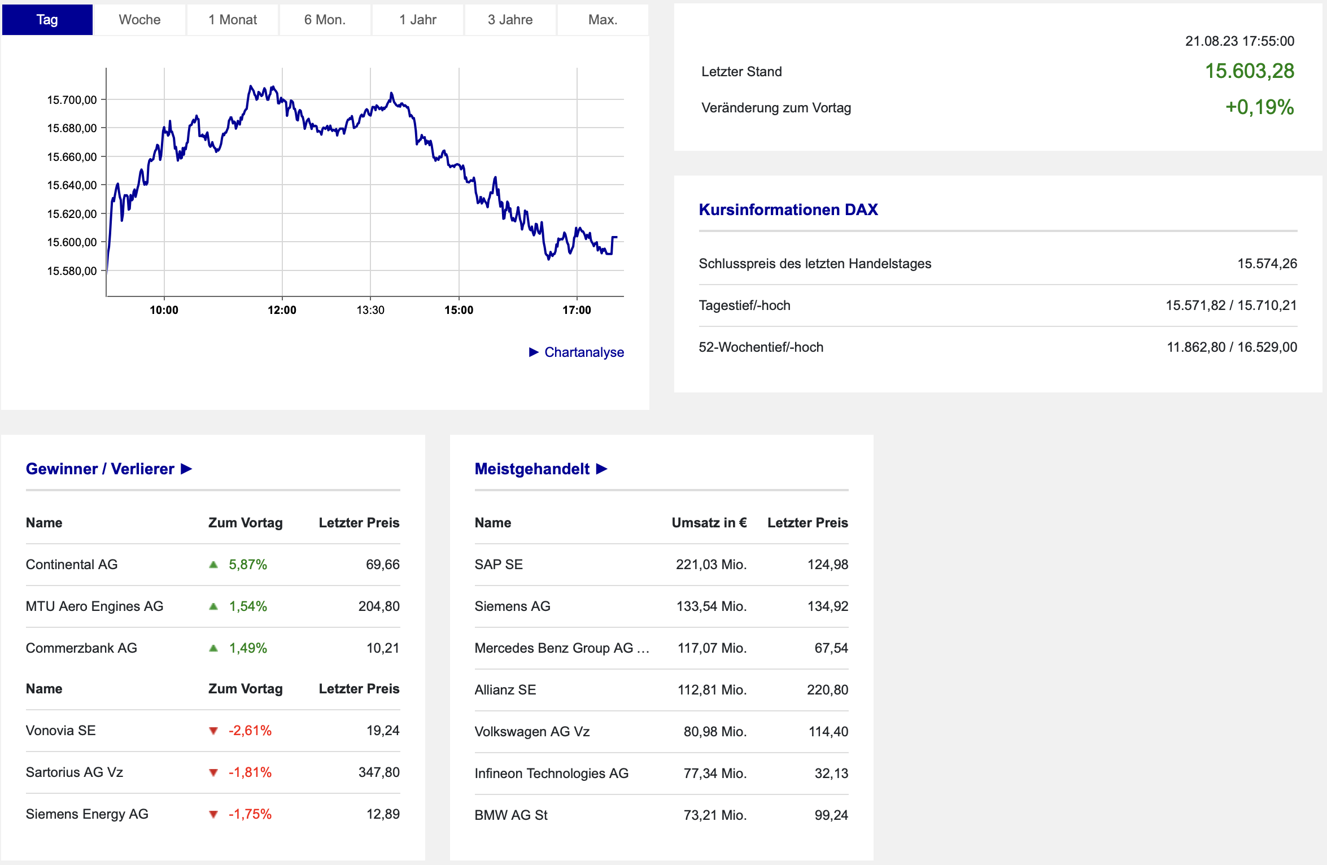Open the Gewinner / Verlierer heading link
Image resolution: width=1327 pixels, height=865 pixels.
(100, 469)
